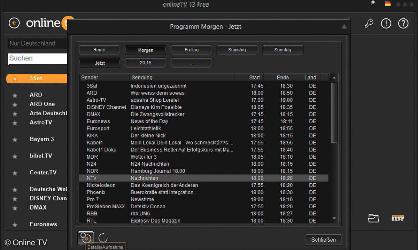Select the Pro 7 Newstime row

click(x=204, y=199)
